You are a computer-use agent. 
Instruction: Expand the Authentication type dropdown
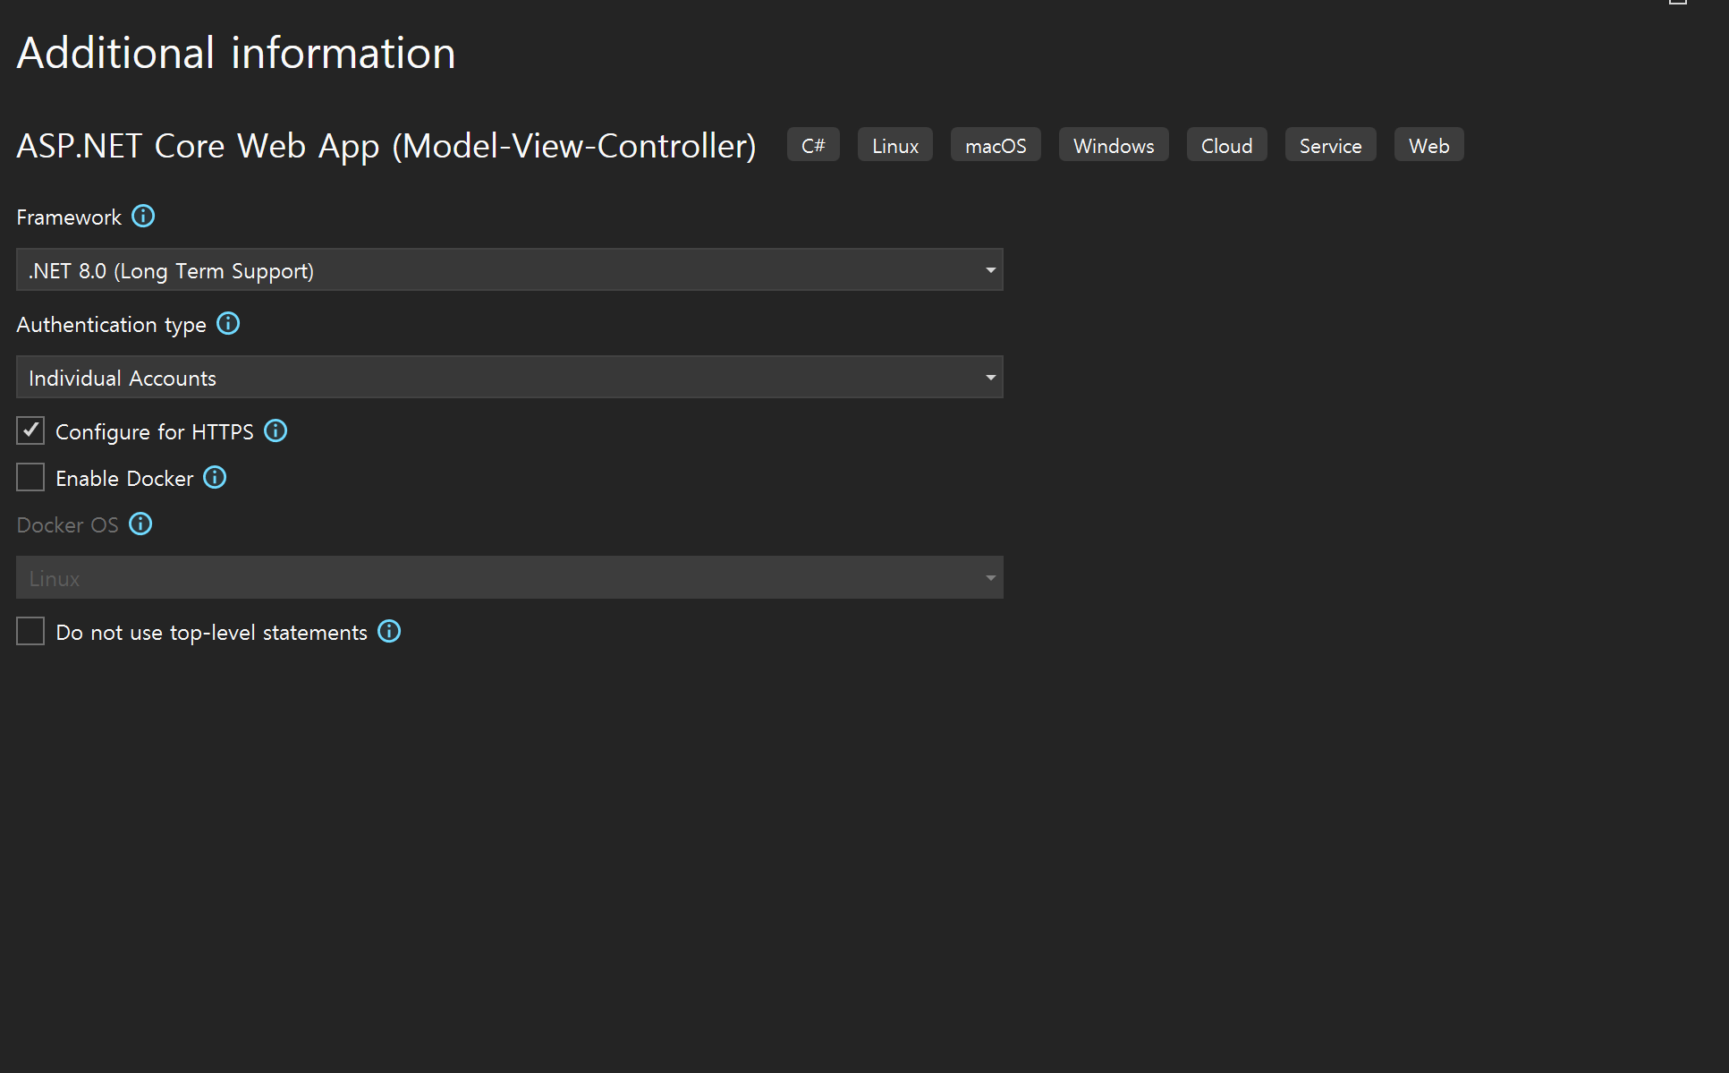509,378
